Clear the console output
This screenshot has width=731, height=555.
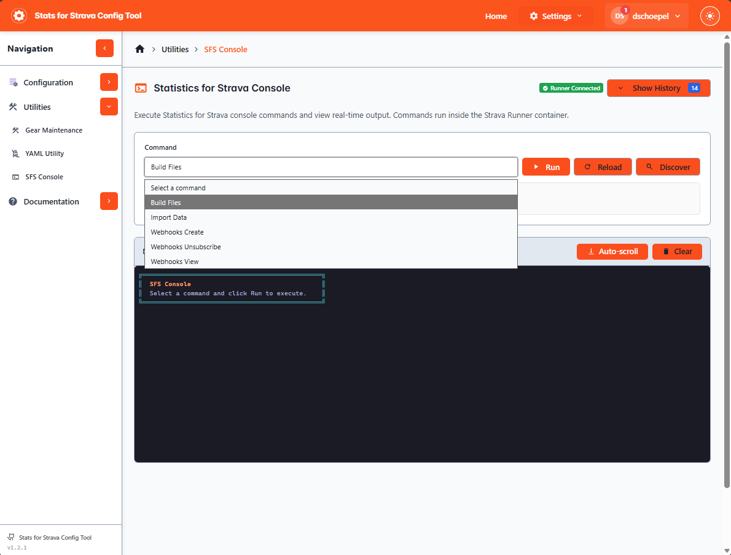677,251
